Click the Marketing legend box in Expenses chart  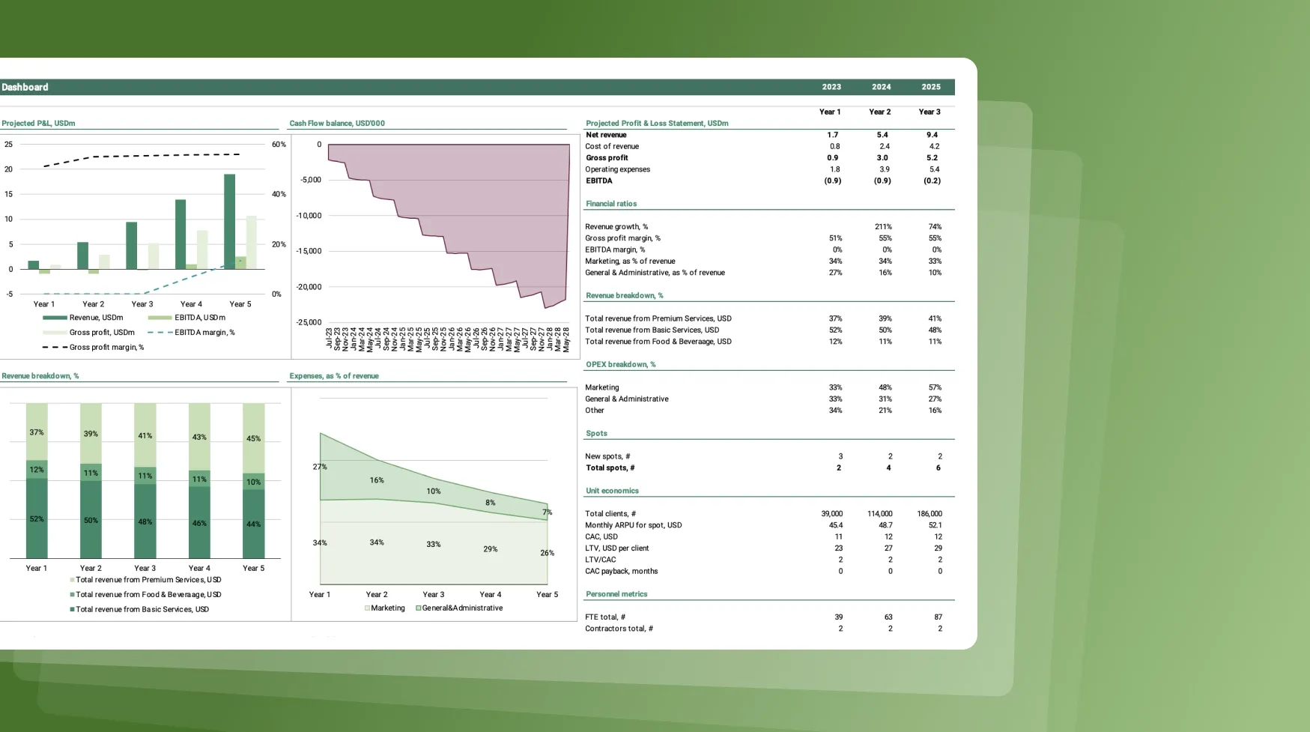[367, 608]
